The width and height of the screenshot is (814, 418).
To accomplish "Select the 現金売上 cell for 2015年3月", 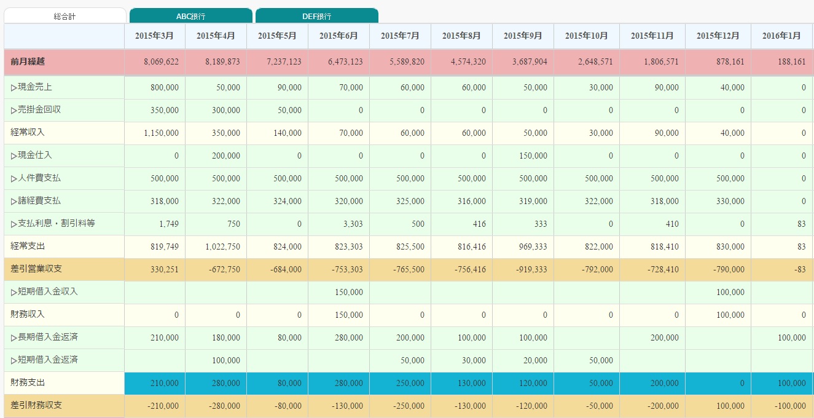I will pyautogui.click(x=154, y=88).
